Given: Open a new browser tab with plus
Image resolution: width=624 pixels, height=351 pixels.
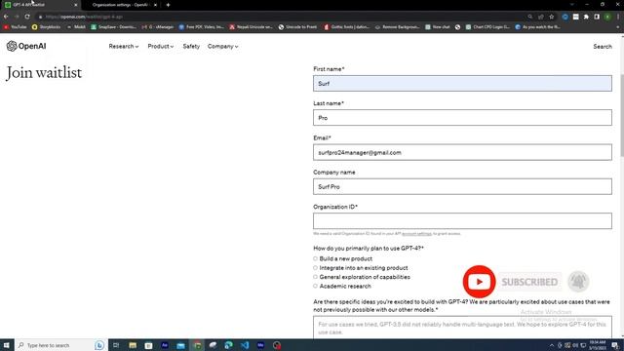Looking at the screenshot, I should [x=168, y=5].
